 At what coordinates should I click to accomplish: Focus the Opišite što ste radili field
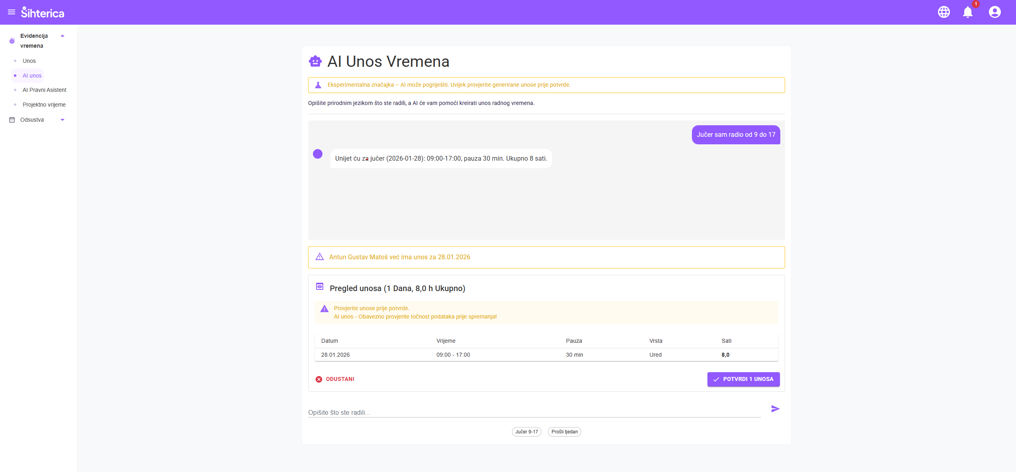tap(533, 412)
